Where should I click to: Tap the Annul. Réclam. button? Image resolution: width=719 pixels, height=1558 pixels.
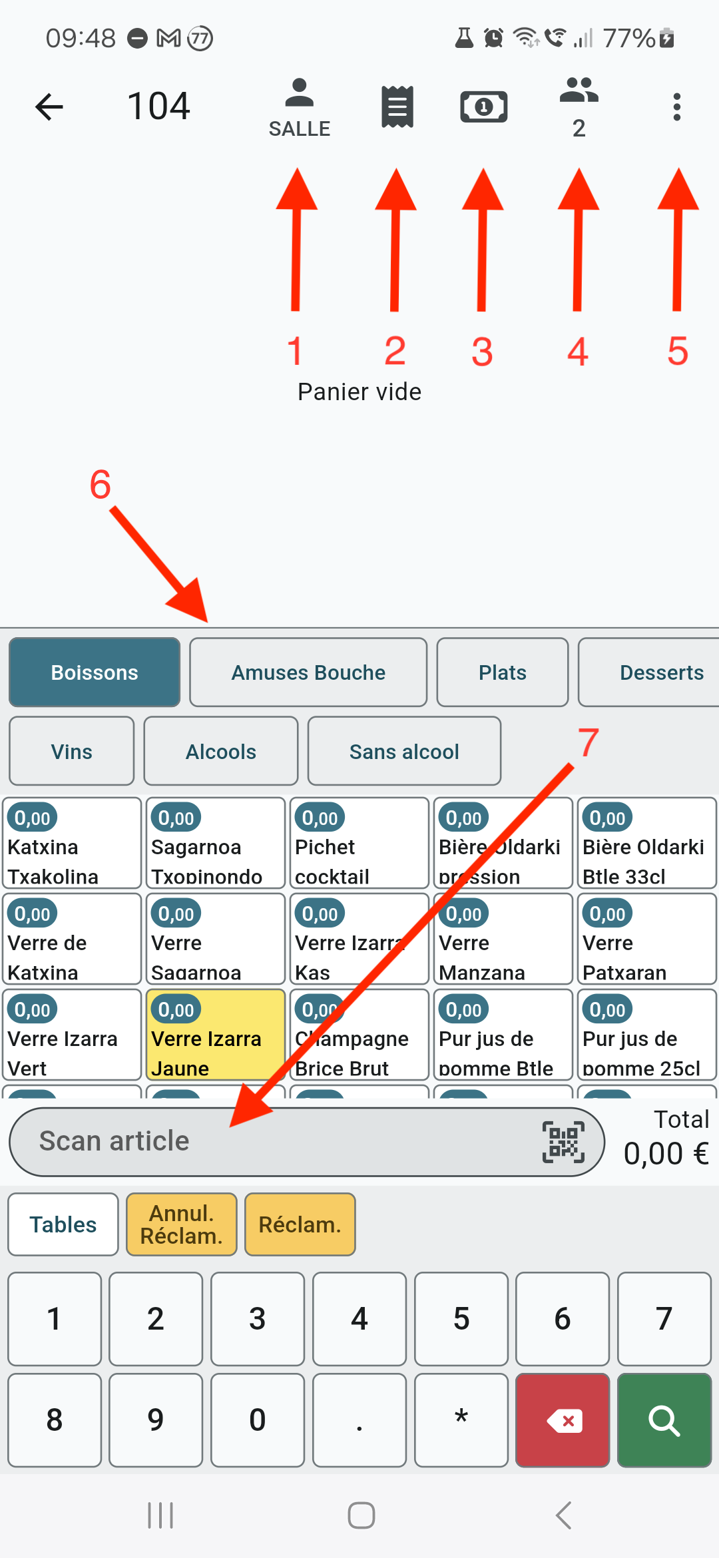[x=182, y=1224]
